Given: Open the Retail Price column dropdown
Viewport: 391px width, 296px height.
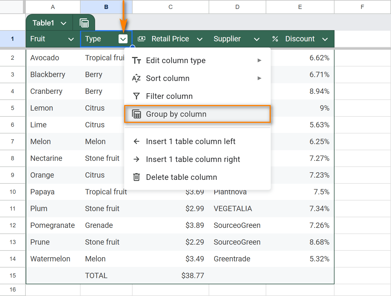Looking at the screenshot, I should tap(200, 39).
